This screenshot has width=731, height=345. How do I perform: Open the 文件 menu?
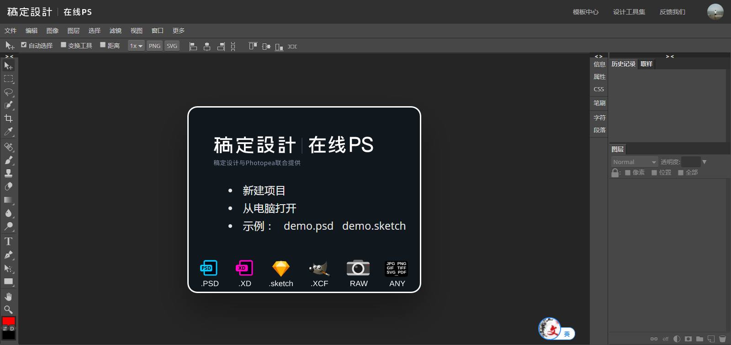pyautogui.click(x=11, y=31)
